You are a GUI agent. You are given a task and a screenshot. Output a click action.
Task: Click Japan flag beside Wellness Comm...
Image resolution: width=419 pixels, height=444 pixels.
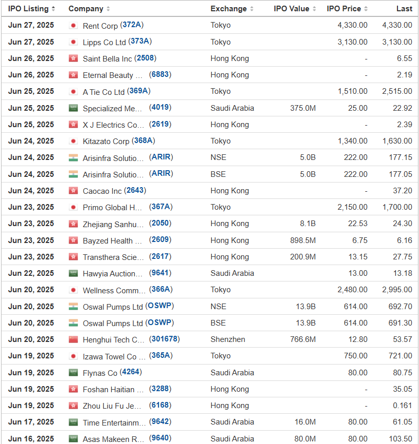(x=73, y=290)
